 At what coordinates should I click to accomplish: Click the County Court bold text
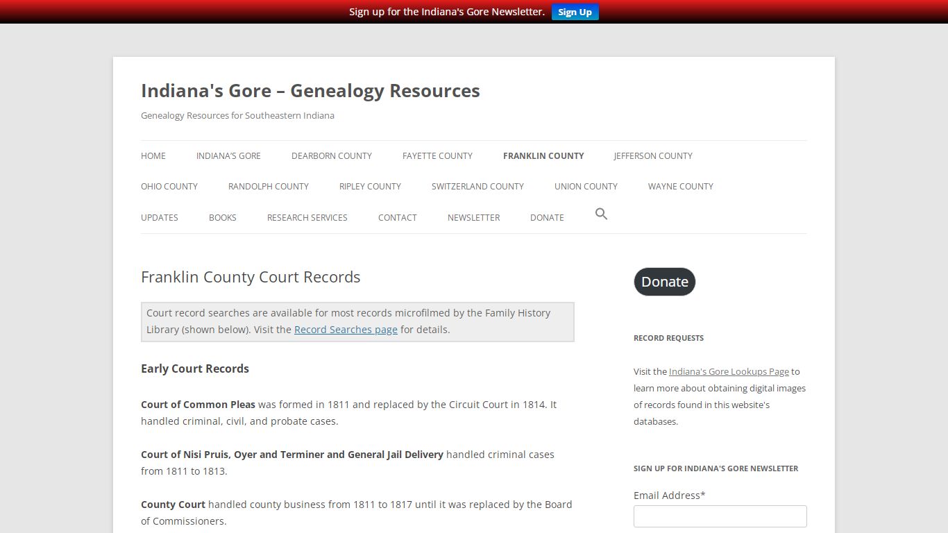173,505
